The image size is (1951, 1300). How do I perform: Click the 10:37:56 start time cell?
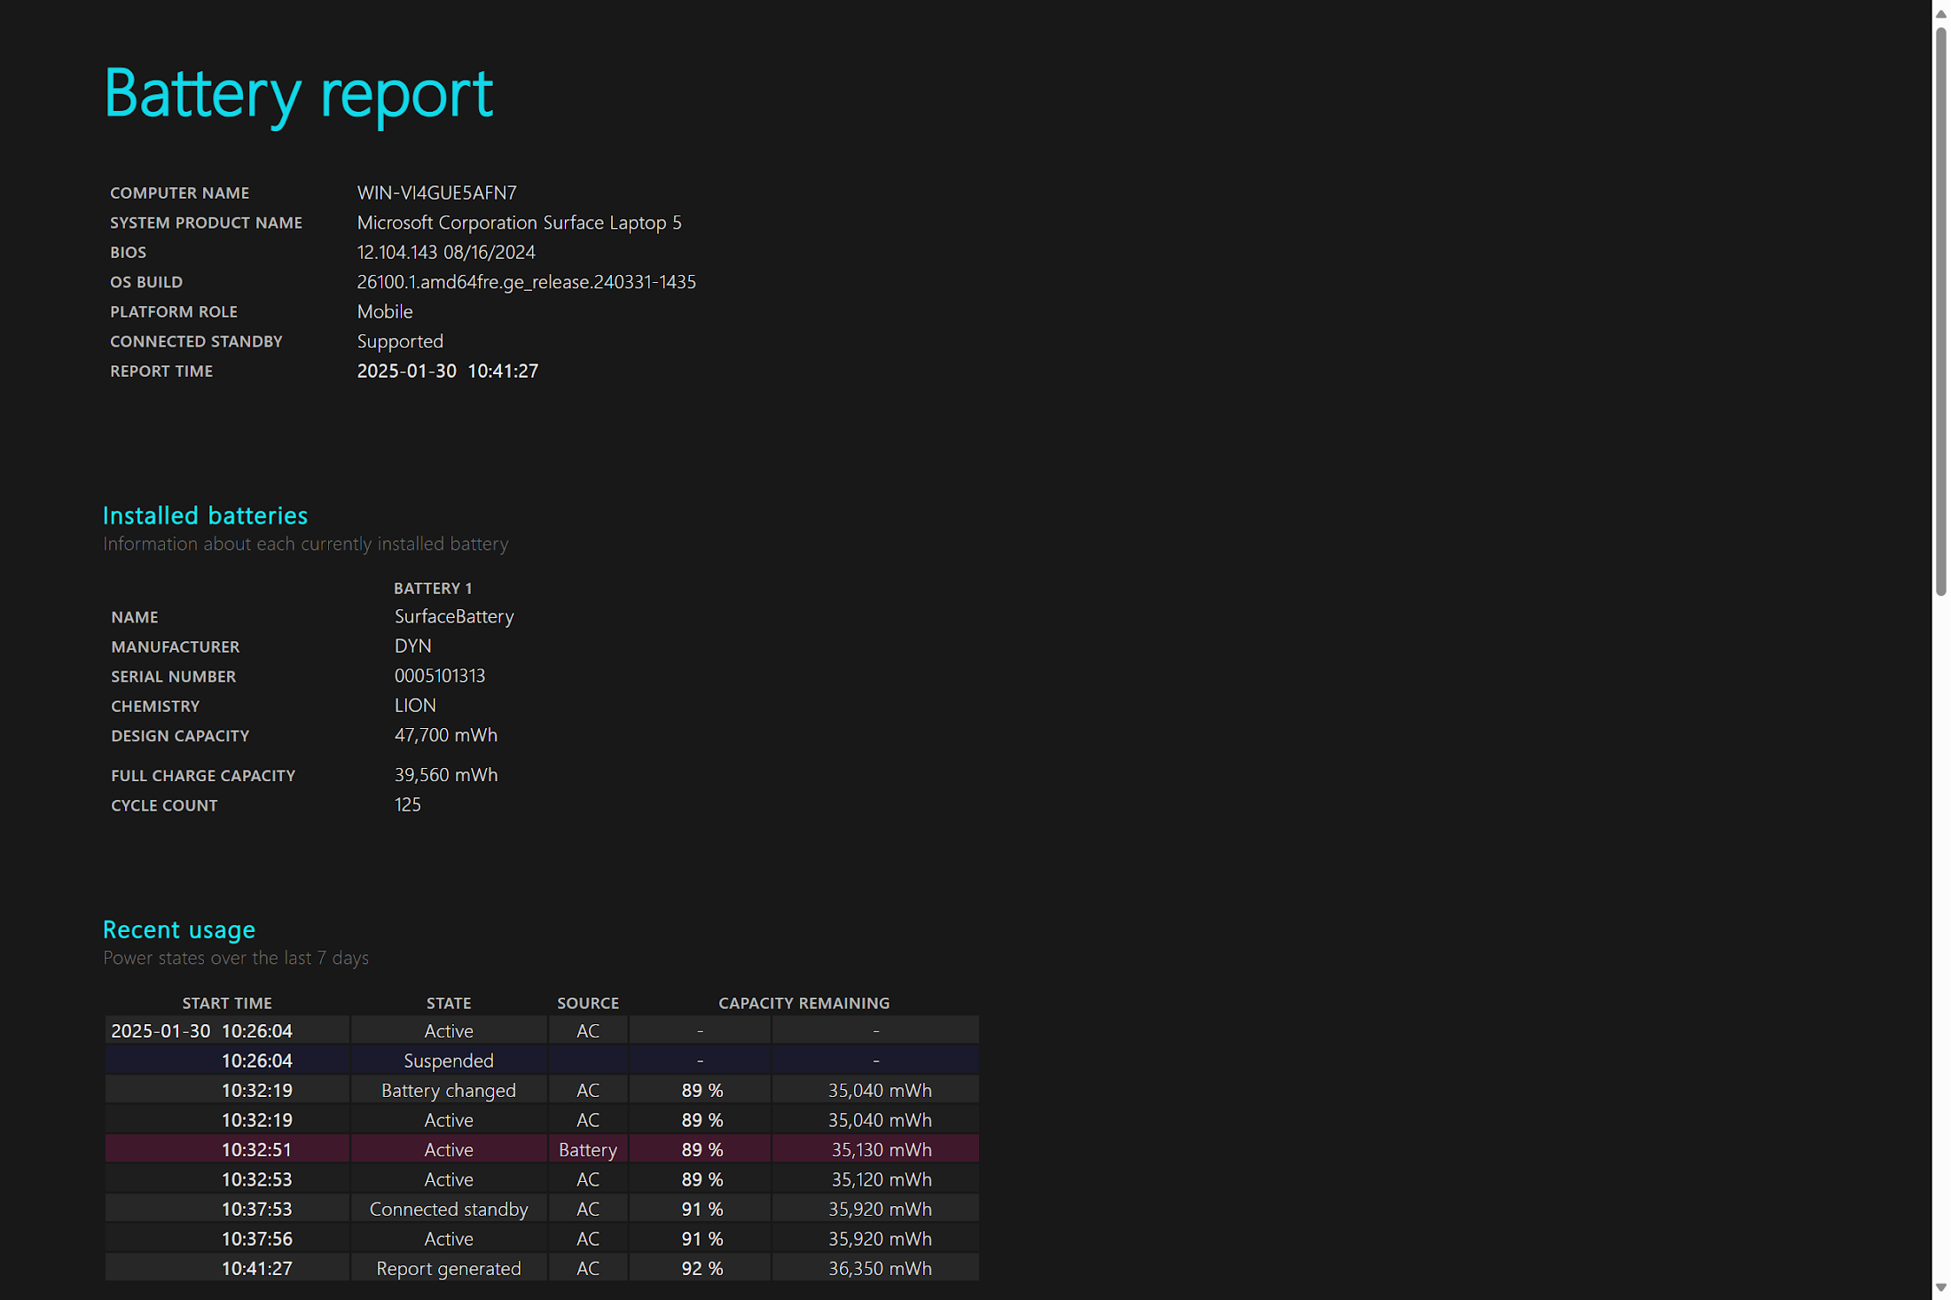click(227, 1239)
